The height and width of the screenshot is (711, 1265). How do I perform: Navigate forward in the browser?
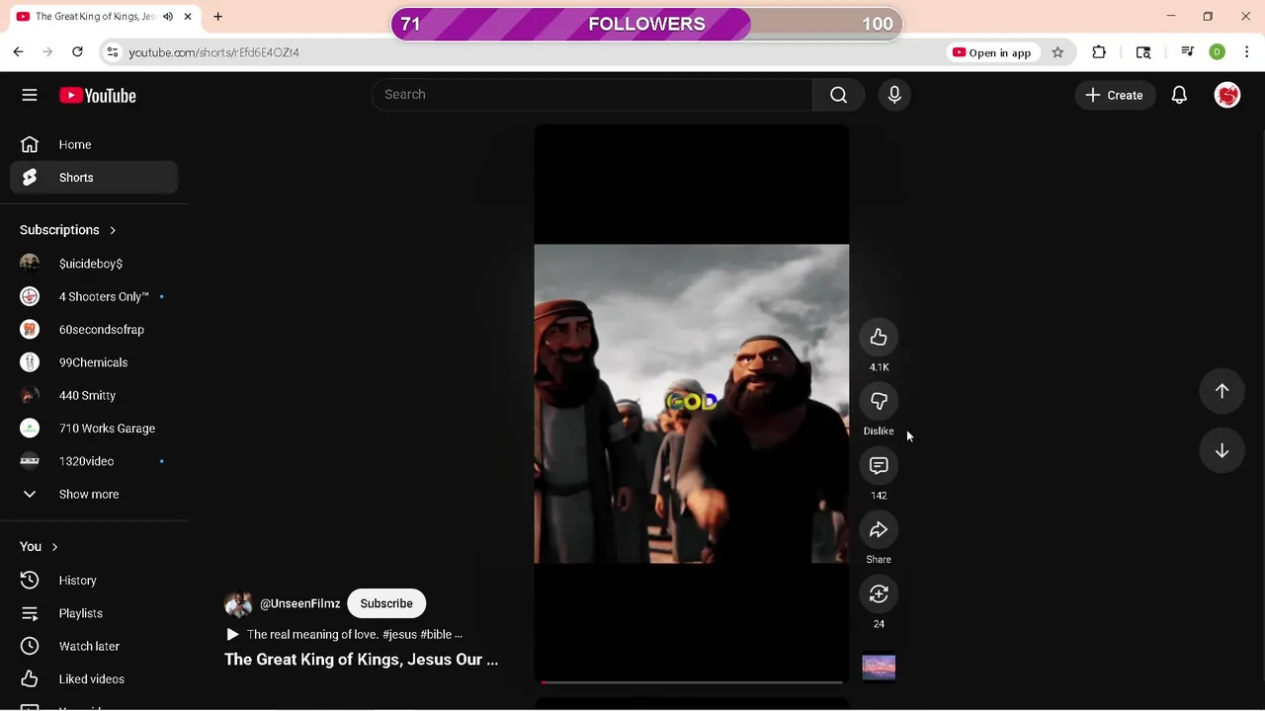47,52
